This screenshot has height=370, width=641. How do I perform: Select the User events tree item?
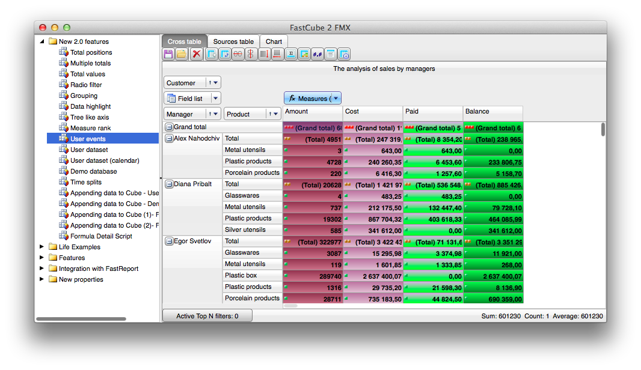[103, 138]
